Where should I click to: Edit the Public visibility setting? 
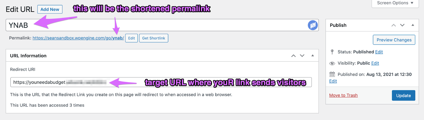coord(375,63)
